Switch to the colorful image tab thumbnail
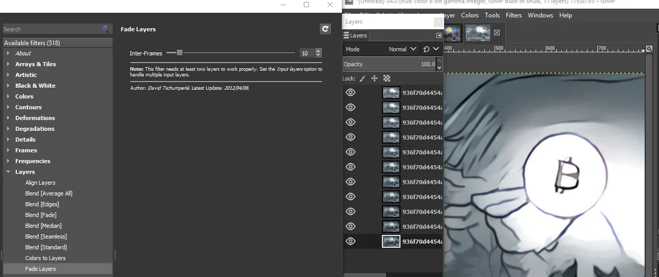This screenshot has width=659, height=277. (x=453, y=33)
